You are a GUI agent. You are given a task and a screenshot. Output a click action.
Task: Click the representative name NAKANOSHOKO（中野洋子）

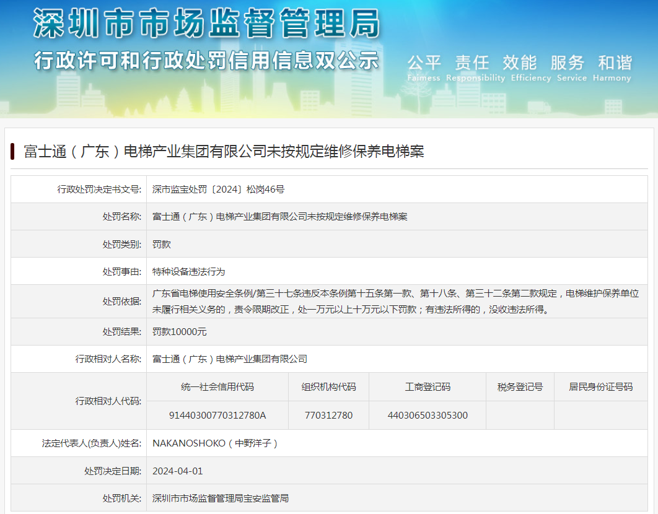pos(215,443)
